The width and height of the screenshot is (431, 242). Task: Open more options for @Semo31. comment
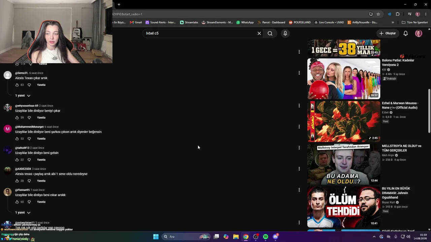(x=299, y=73)
